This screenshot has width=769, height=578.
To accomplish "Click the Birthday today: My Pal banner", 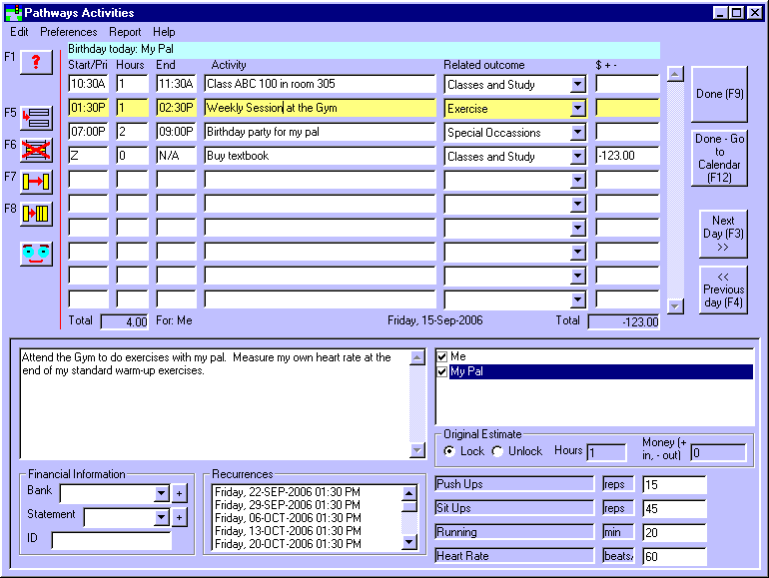I will click(x=364, y=49).
